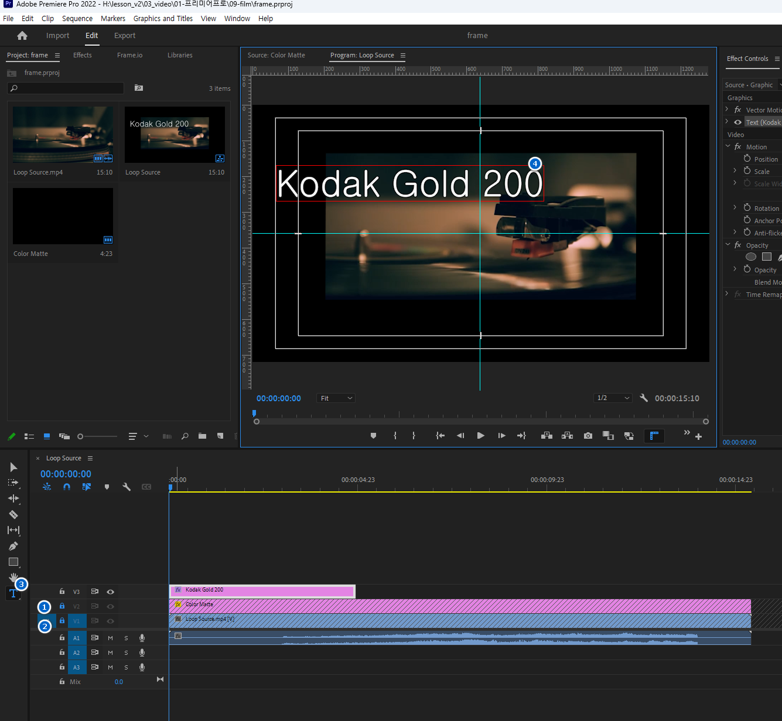Expand the Time Remapping effect
The image size is (782, 721).
[x=727, y=294]
